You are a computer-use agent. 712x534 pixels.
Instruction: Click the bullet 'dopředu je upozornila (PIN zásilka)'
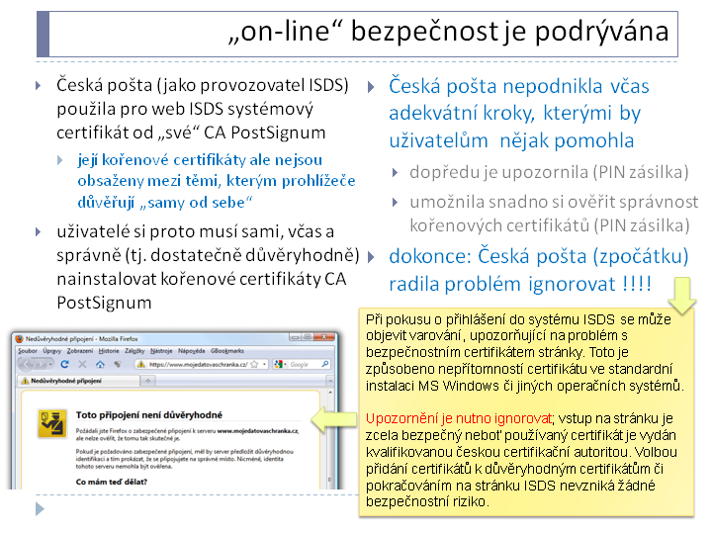(549, 172)
